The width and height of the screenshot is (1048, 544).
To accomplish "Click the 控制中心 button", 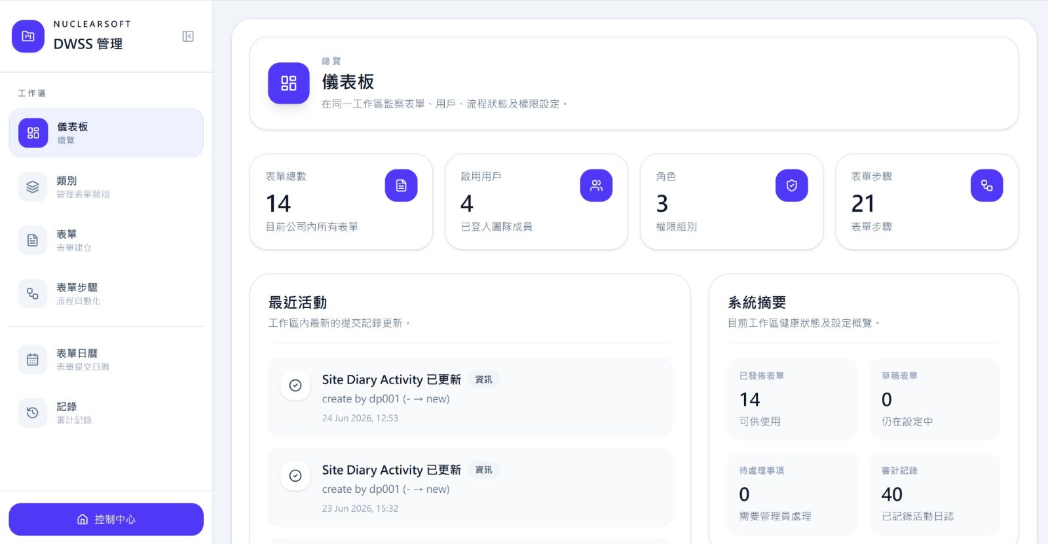I will [x=106, y=519].
